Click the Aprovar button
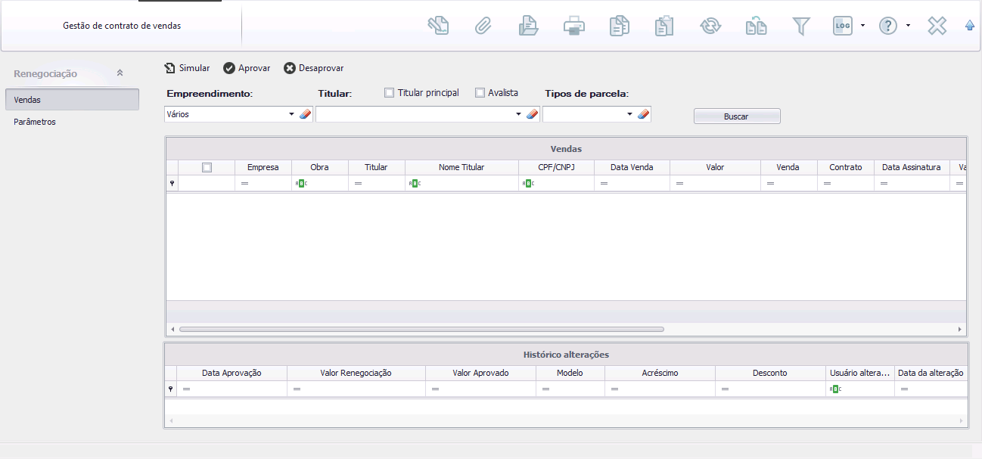 pos(247,68)
